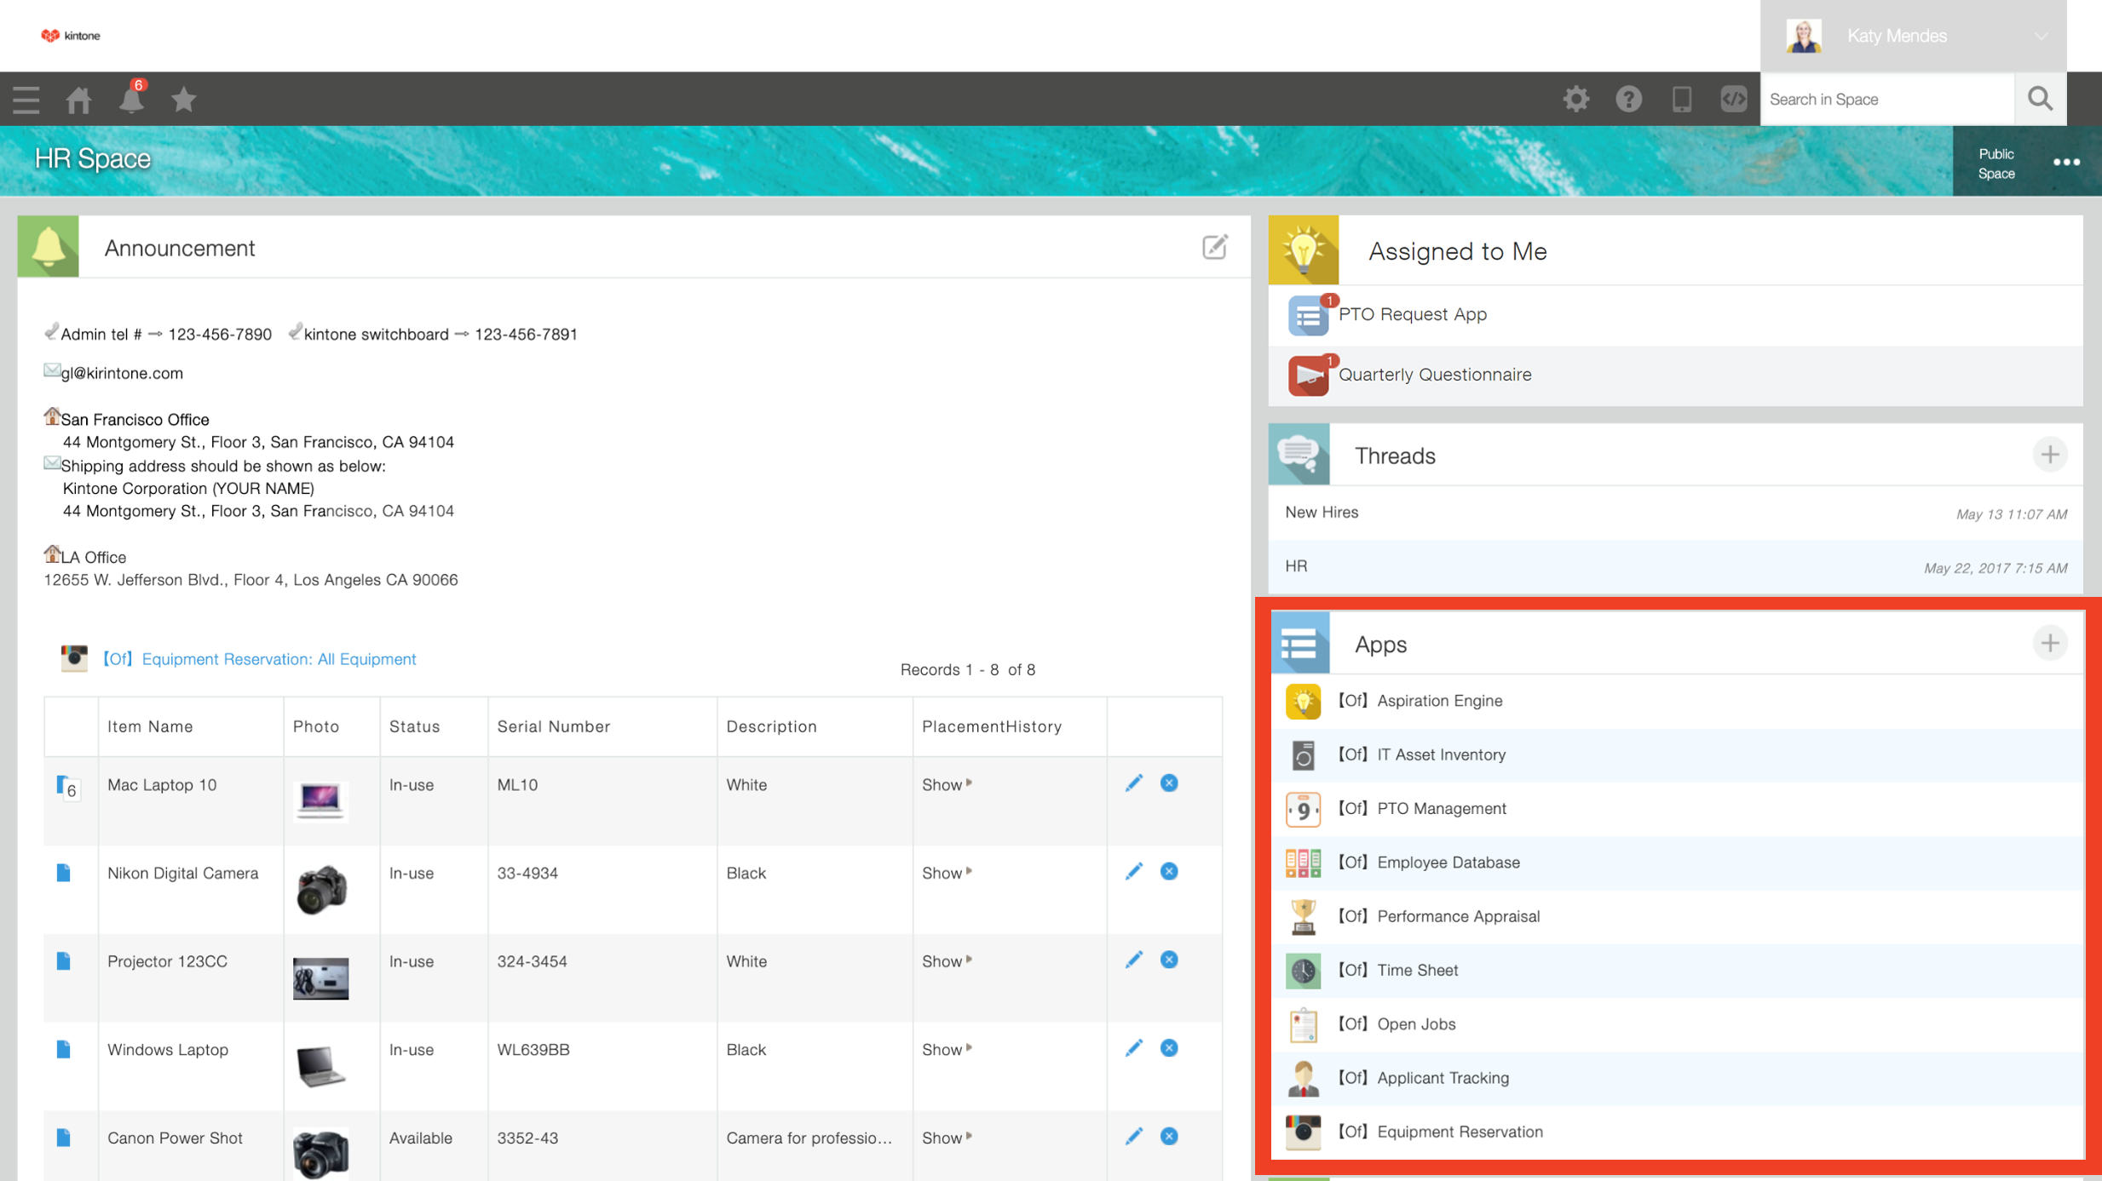Open the space options ellipsis menu
Viewport: 2102px width, 1181px height.
[x=2066, y=162]
